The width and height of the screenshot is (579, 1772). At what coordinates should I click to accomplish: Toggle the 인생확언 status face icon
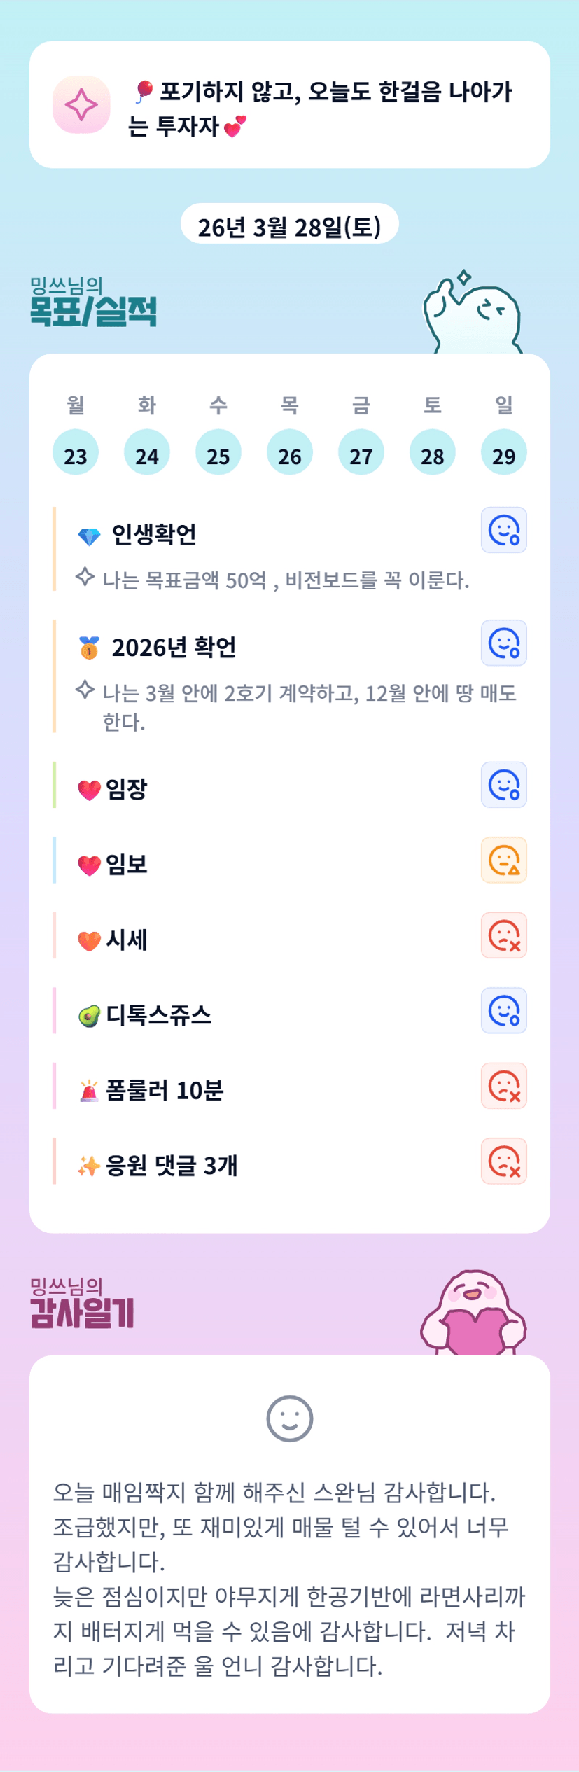503,530
